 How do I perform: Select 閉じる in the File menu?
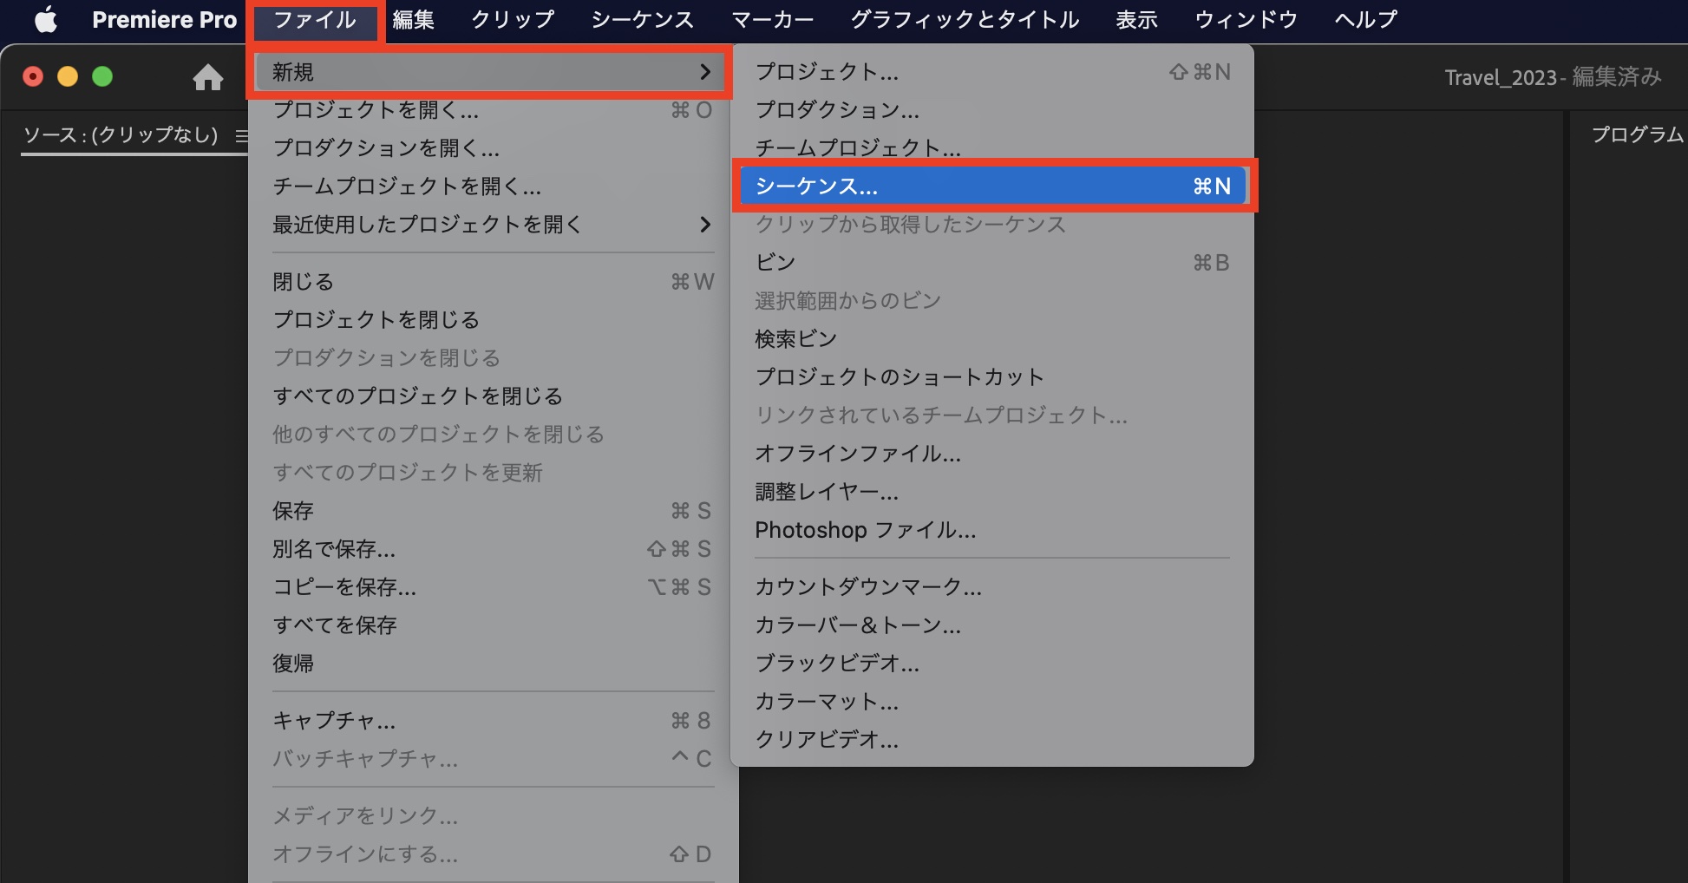(x=494, y=282)
